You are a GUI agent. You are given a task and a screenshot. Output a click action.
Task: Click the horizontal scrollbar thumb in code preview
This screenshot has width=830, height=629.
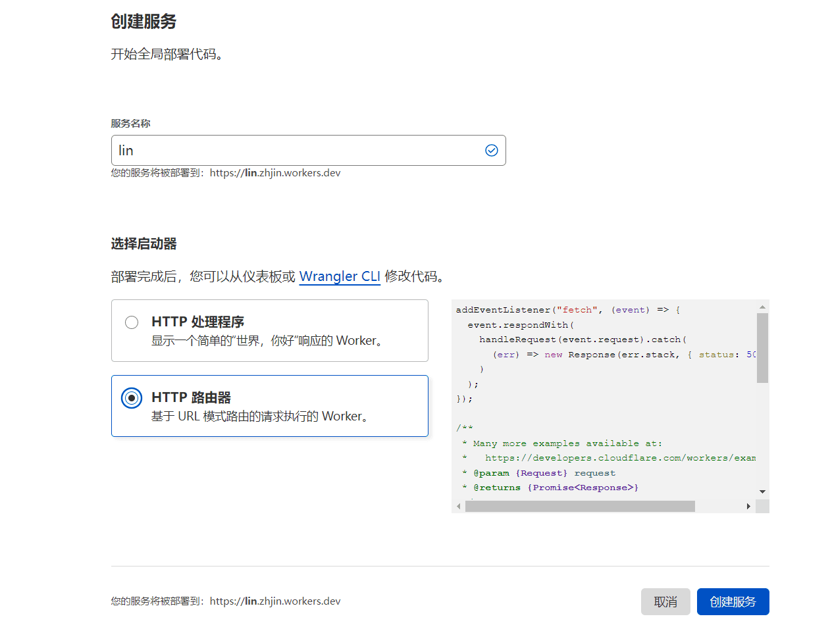(x=580, y=506)
